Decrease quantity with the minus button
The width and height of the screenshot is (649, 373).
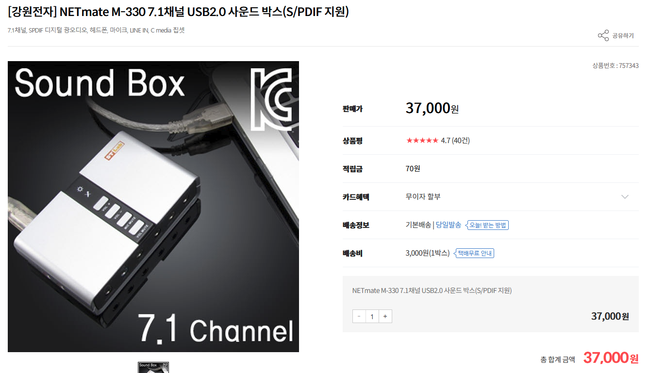[359, 316]
